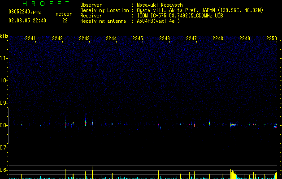Click the 0.9 kHz axis label
282x179 pixels.
point(4,103)
